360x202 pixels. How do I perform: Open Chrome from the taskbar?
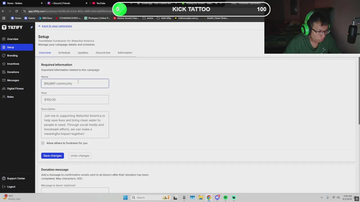pyautogui.click(x=209, y=198)
